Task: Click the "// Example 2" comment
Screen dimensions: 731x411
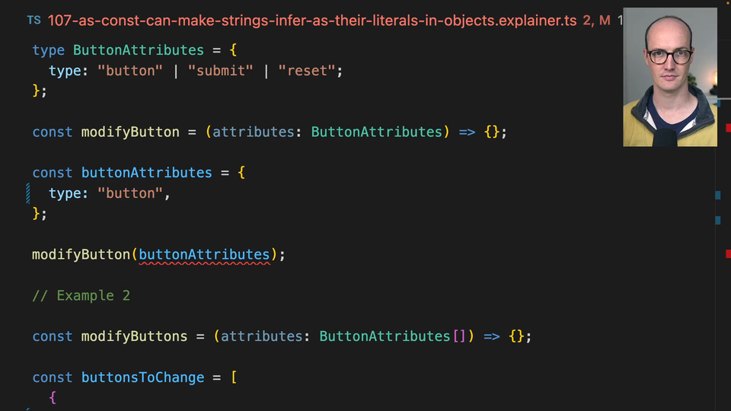Action: point(81,295)
